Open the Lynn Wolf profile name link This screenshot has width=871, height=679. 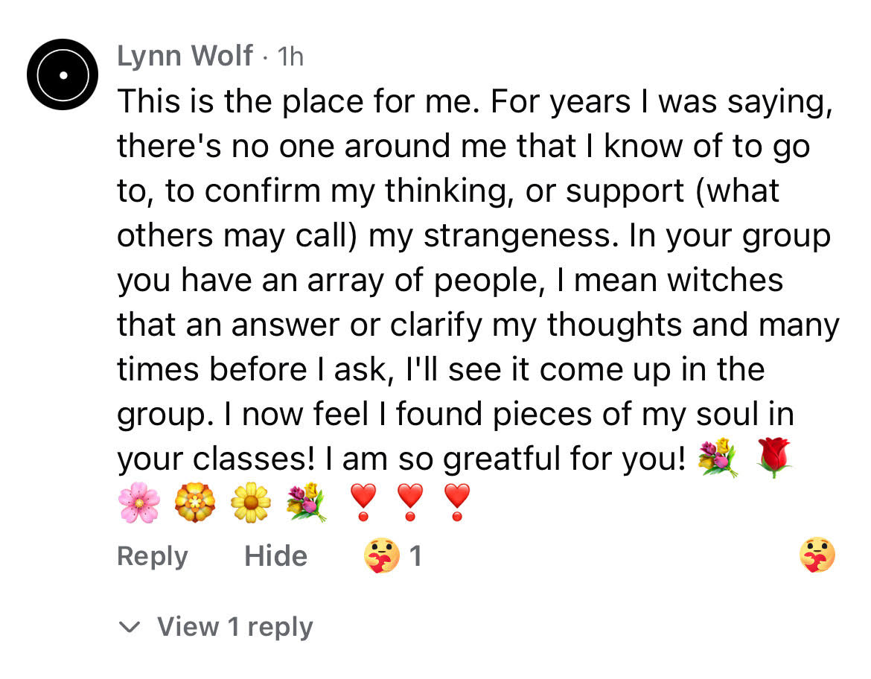(x=185, y=56)
